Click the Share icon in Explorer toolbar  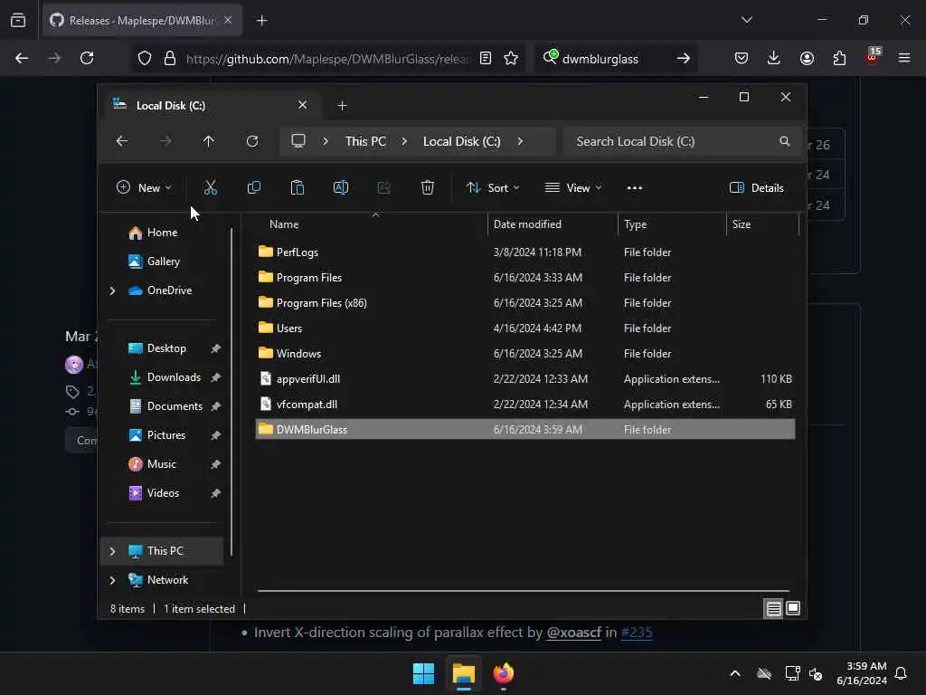point(383,188)
